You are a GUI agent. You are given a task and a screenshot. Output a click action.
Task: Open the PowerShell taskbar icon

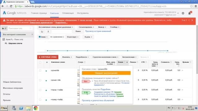(21, 108)
